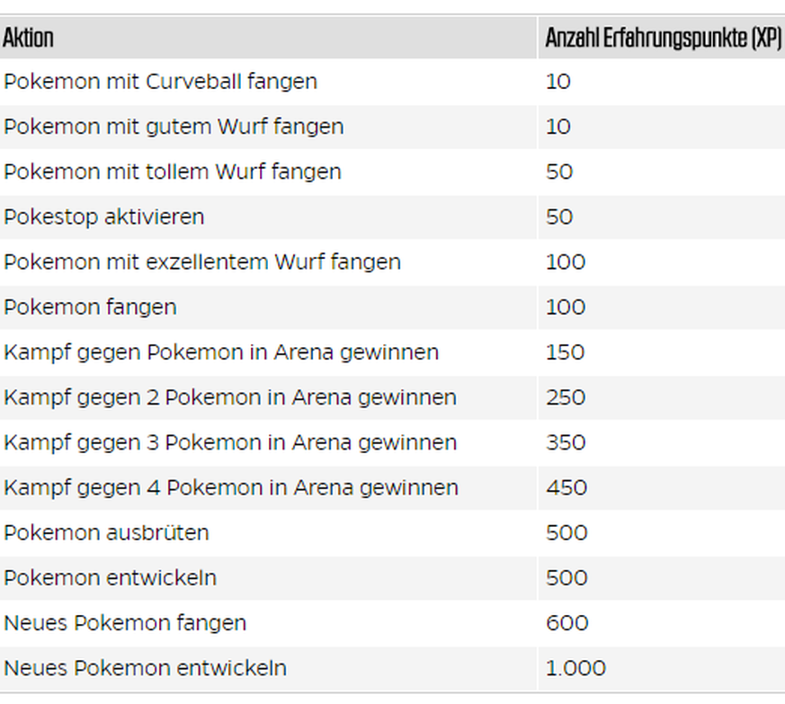
Task: Select the "600" XP value
Action: point(566,622)
